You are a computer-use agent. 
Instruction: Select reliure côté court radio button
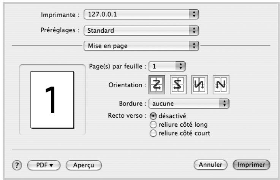pyautogui.click(x=153, y=133)
